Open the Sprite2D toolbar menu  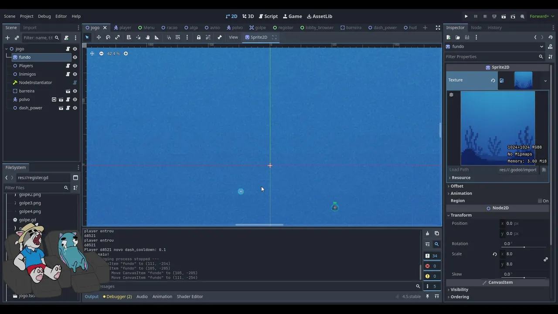click(256, 38)
